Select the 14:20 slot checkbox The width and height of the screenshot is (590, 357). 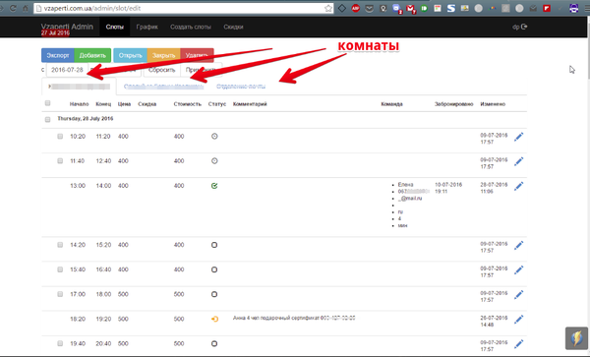click(x=60, y=245)
